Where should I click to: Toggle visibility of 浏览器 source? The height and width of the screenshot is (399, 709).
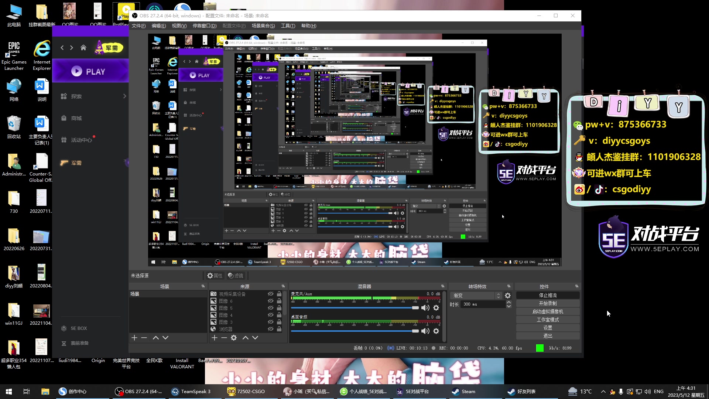271,329
